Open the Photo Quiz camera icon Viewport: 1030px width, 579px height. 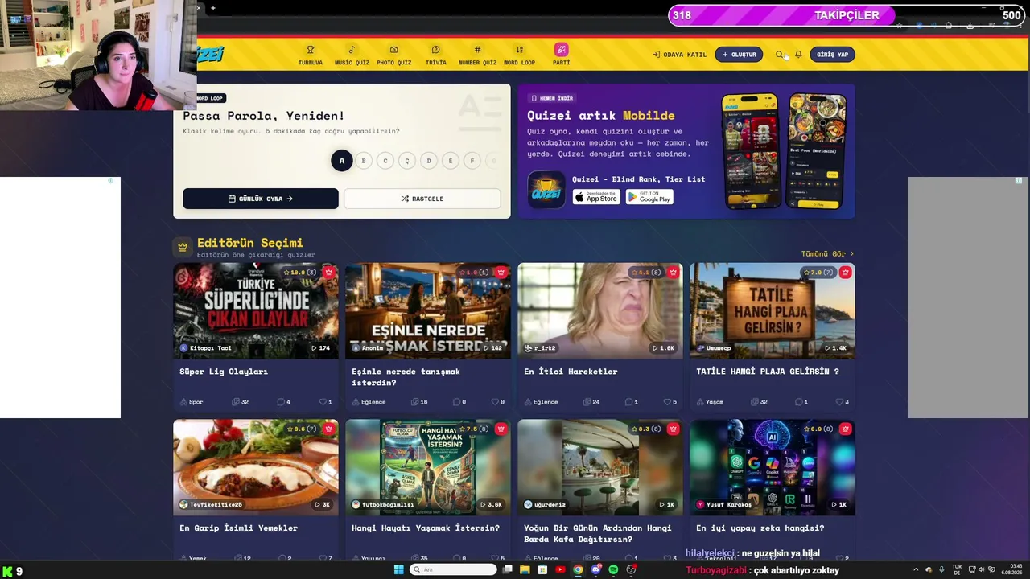393,50
